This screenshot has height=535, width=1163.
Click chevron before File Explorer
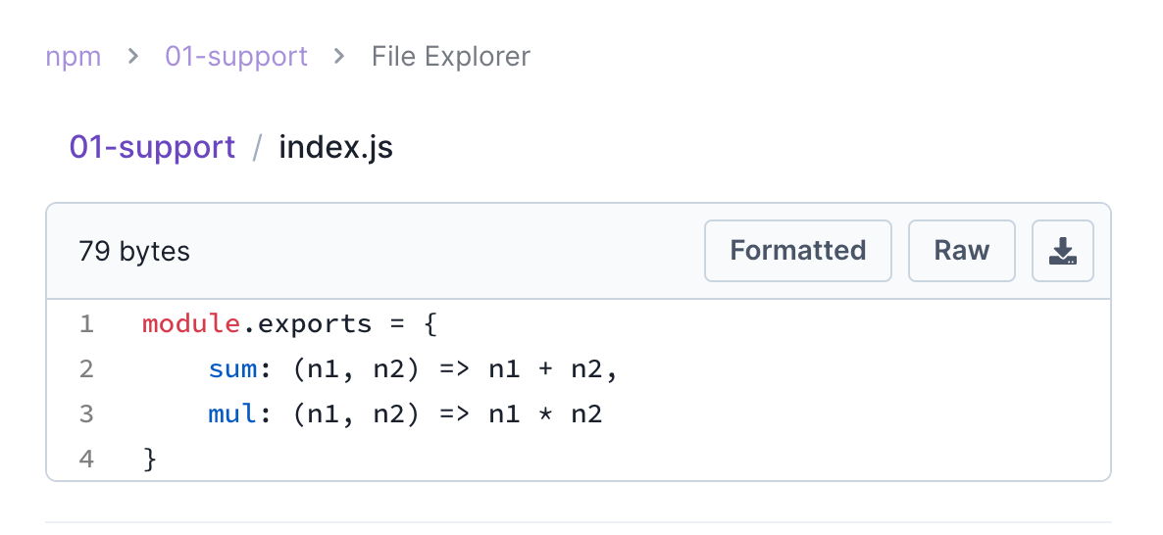point(339,56)
